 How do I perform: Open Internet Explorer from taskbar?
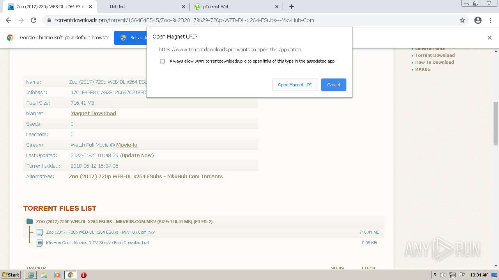[x=31, y=275]
